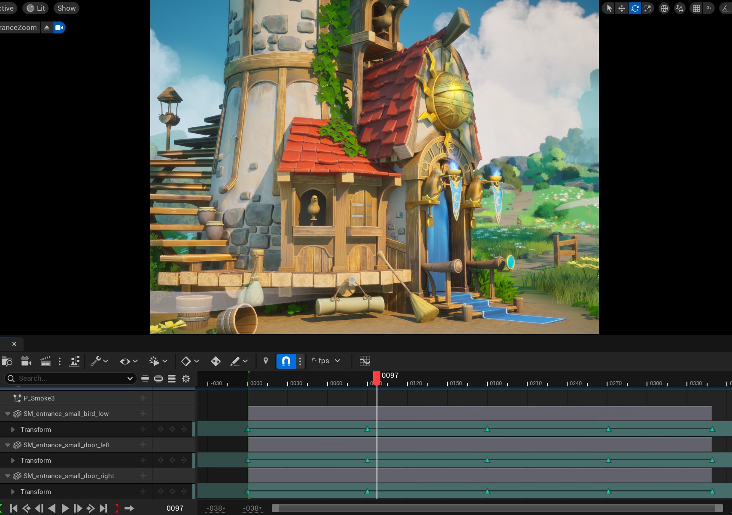Expand Transform under SM_entrance_small_door_left
732x515 pixels.
13,461
